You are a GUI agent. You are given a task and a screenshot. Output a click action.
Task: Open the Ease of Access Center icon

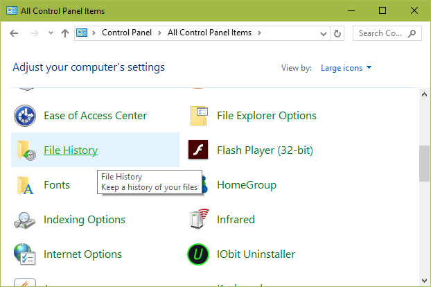point(25,116)
